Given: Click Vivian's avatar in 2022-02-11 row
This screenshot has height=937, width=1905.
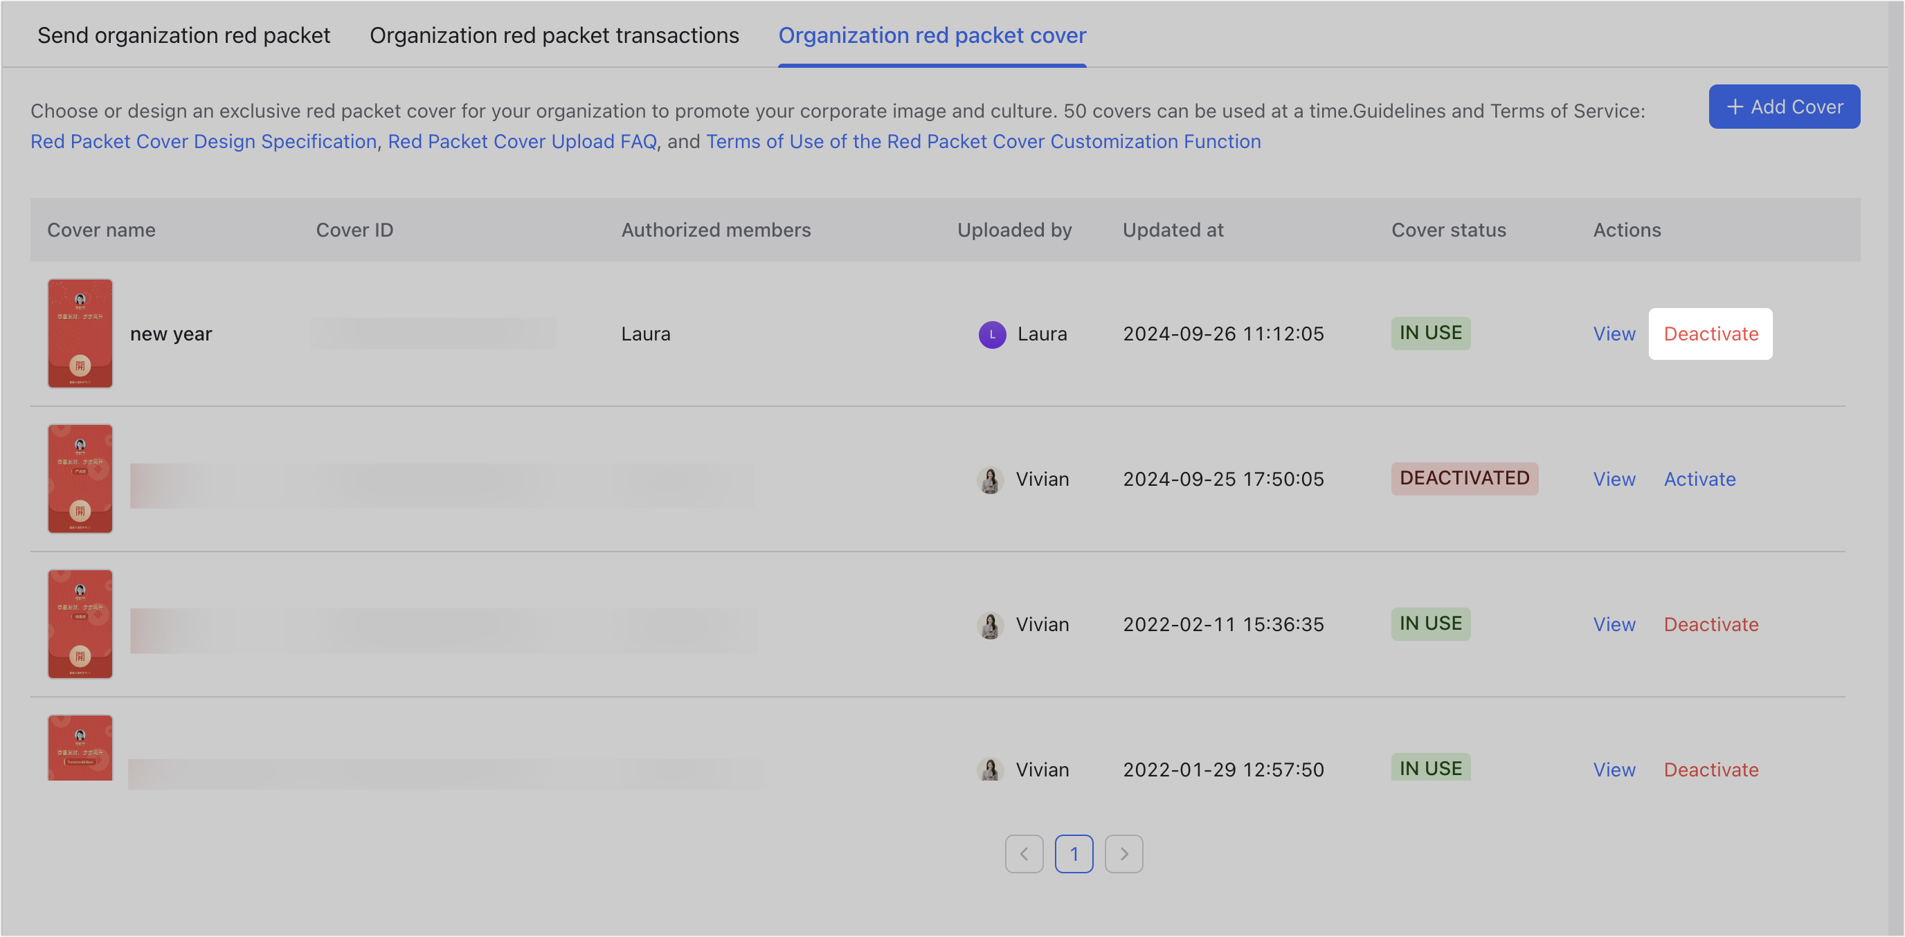Looking at the screenshot, I should pyautogui.click(x=989, y=625).
